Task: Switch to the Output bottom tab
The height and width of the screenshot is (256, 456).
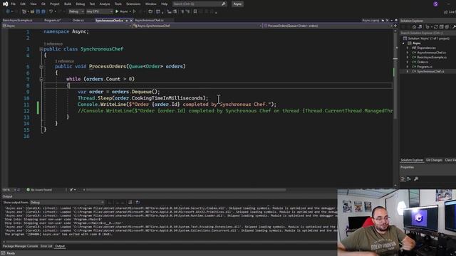Action: coord(60,246)
